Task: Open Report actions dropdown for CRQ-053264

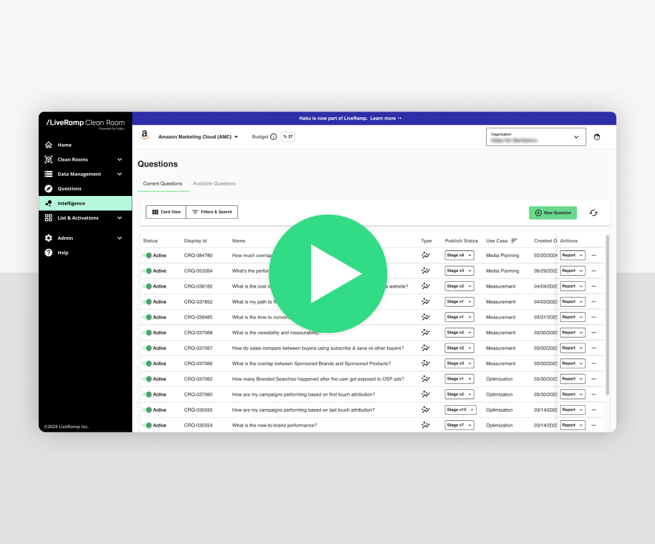Action: click(572, 271)
